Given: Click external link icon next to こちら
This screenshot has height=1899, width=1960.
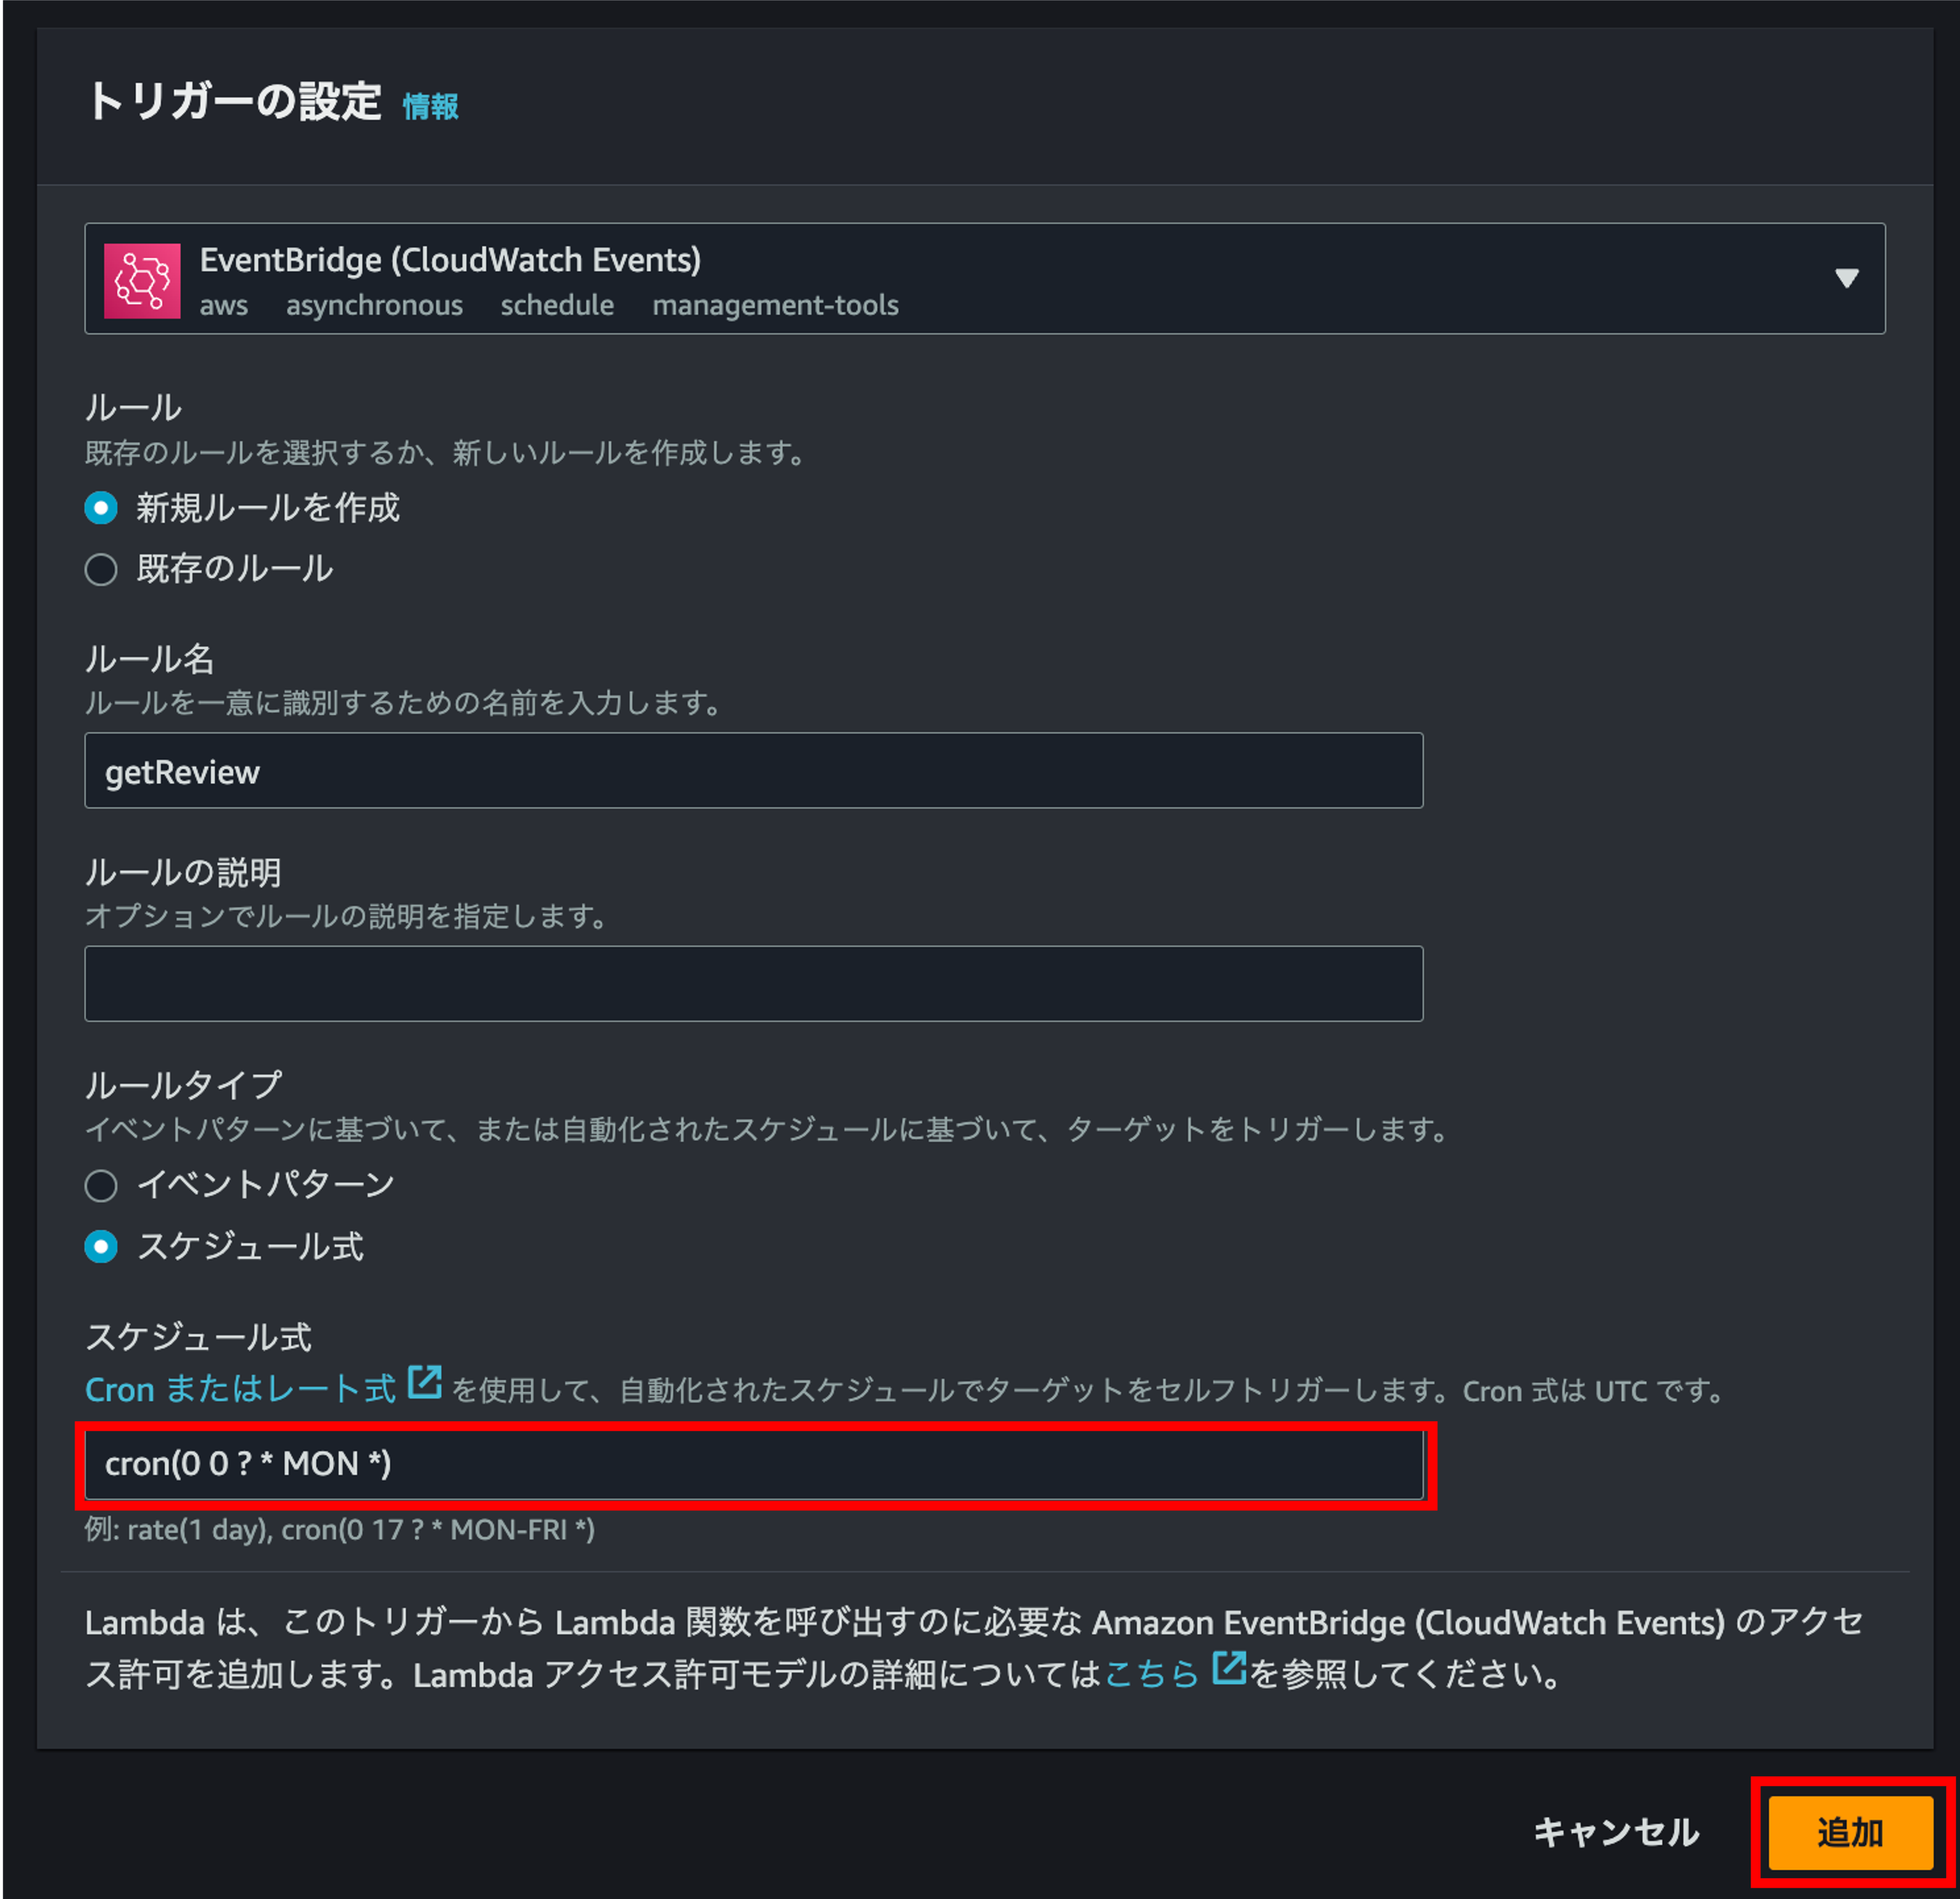Looking at the screenshot, I should (1229, 1668).
